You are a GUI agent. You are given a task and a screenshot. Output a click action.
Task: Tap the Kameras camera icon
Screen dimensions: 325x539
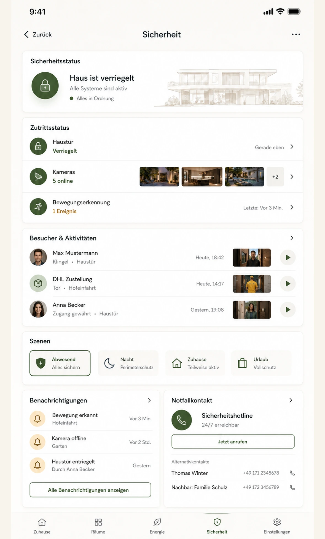[x=38, y=176]
